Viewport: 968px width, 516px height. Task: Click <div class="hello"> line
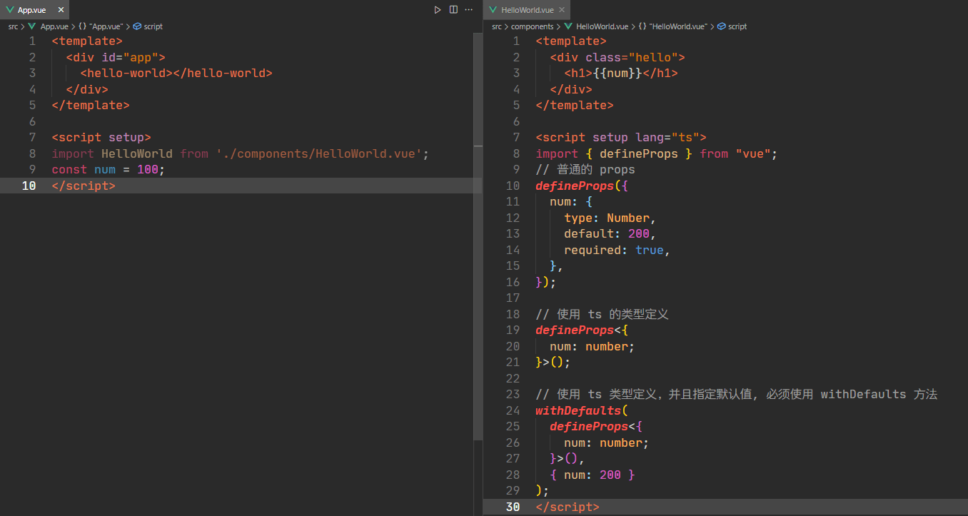point(617,57)
